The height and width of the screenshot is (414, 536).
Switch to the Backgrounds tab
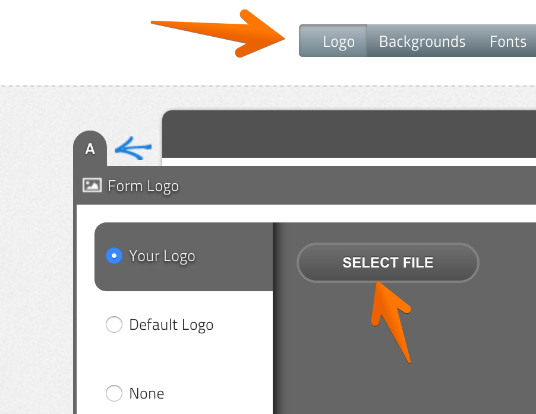coord(422,42)
